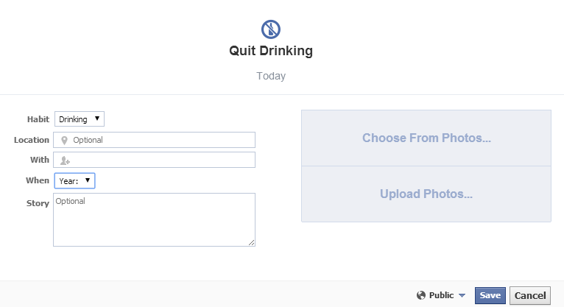Focus the Location text field

click(162, 140)
